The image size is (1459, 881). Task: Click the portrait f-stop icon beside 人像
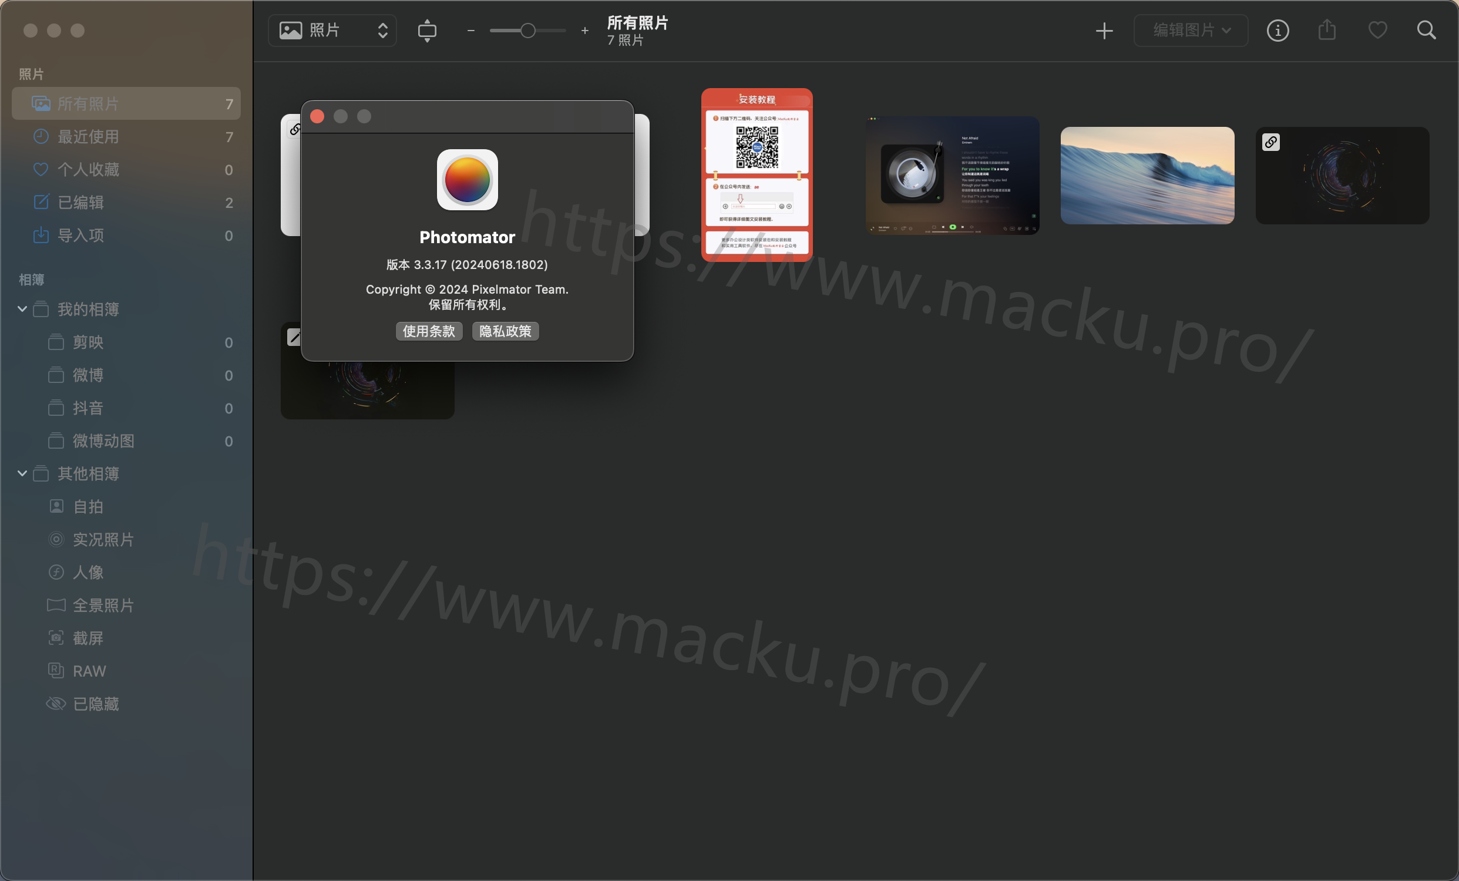click(56, 572)
